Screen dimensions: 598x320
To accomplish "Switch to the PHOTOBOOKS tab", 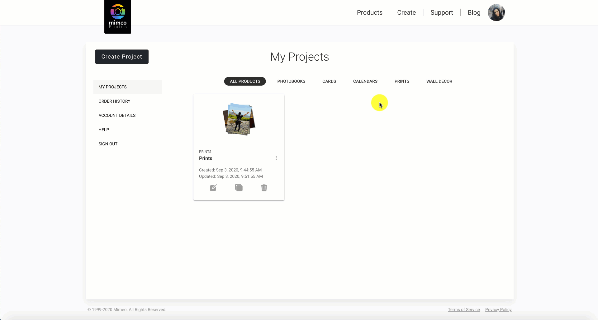I will click(x=291, y=81).
